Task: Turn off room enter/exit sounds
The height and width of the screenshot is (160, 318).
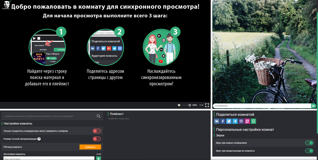Action: 309,150
